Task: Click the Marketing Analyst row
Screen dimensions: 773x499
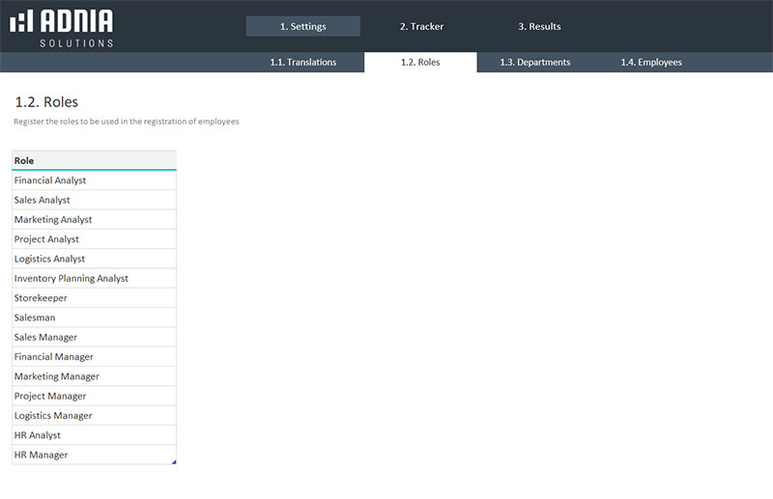Action: point(94,220)
